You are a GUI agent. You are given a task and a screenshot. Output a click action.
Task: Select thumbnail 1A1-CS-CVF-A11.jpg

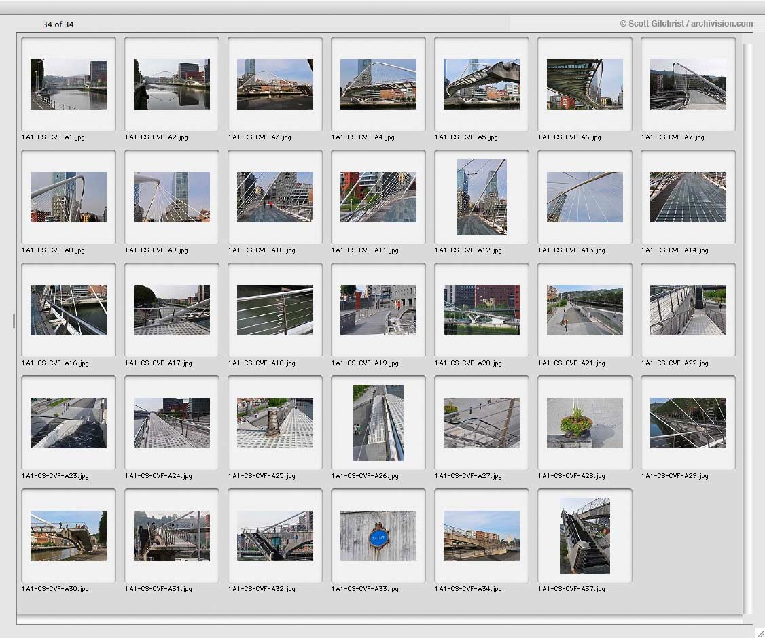pos(378,197)
